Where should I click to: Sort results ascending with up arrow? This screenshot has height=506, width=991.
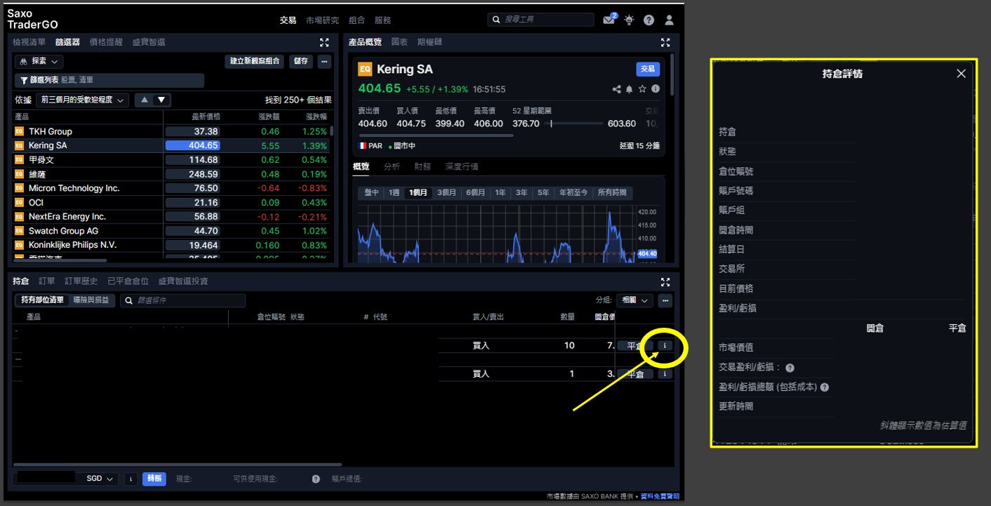[145, 100]
